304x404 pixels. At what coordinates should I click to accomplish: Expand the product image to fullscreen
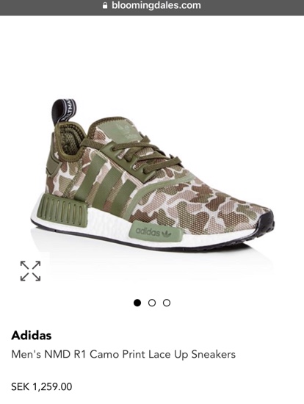[30, 271]
